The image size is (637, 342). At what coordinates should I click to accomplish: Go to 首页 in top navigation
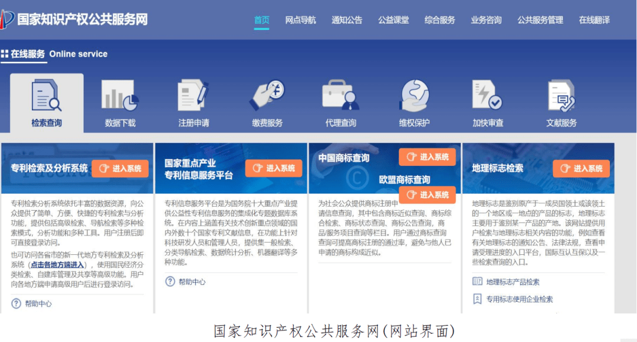[x=262, y=20]
